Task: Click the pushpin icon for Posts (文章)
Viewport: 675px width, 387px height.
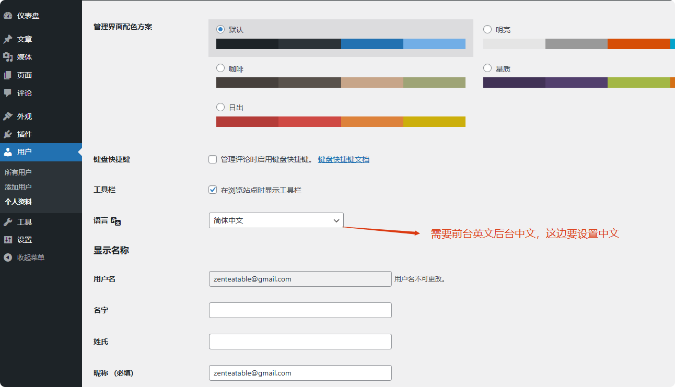Action: click(x=8, y=39)
